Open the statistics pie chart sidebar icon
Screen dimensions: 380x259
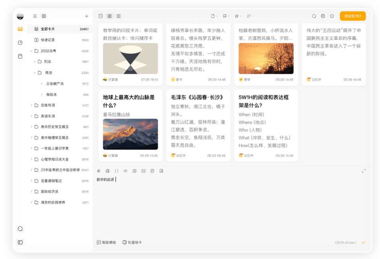[20, 43]
